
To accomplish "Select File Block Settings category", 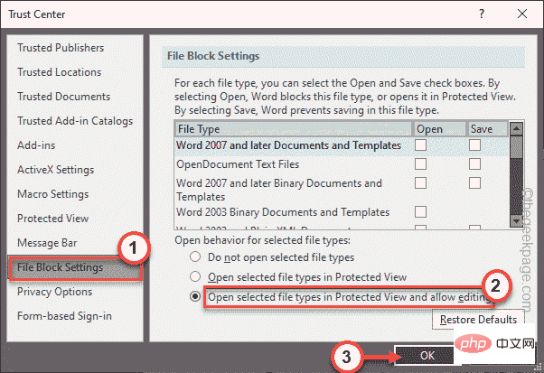I will [x=75, y=267].
